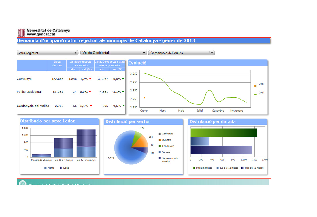This screenshot has height=217, width=317.
Task: Click the Catalunya row label
Action: 24,79
